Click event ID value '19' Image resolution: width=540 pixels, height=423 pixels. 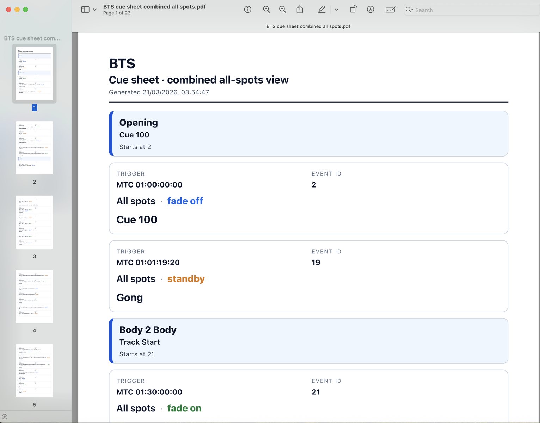click(316, 263)
